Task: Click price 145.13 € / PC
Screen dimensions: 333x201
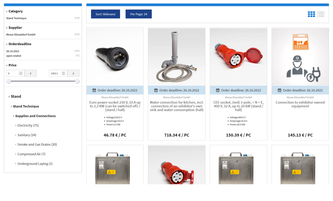Action: coord(300,135)
